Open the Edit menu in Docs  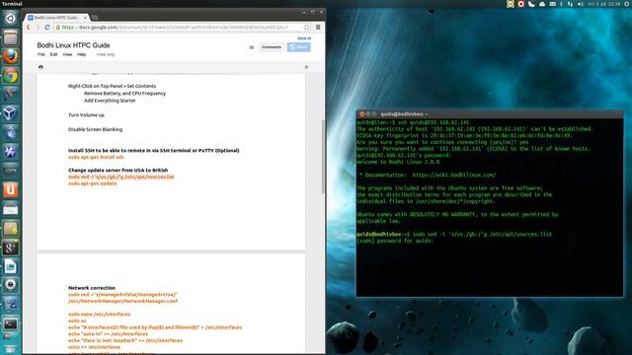click(53, 54)
